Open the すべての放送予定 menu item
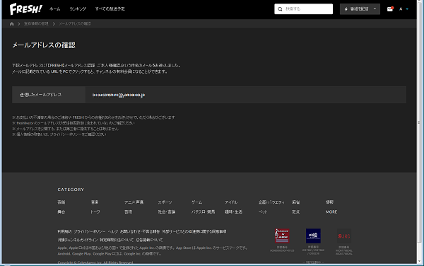The width and height of the screenshot is (424, 266). click(110, 9)
